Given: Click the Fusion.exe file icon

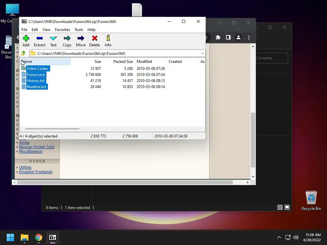Looking at the screenshot, I should [24, 74].
